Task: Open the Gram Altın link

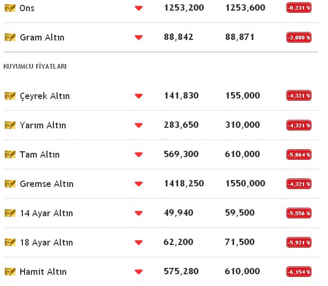Action: coord(42,37)
